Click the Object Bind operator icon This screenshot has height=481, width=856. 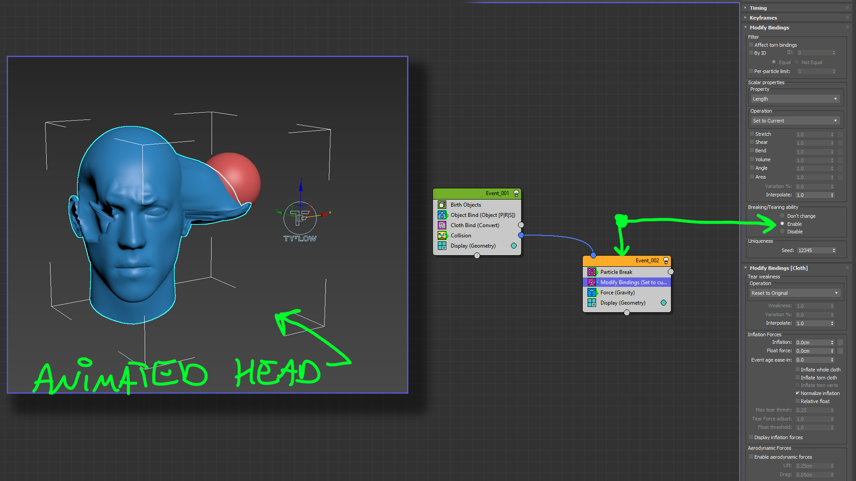click(442, 215)
